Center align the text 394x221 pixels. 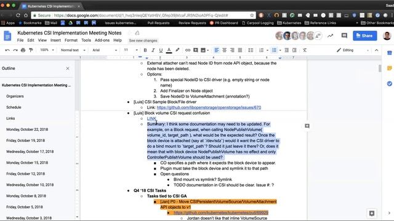click(x=224, y=50)
